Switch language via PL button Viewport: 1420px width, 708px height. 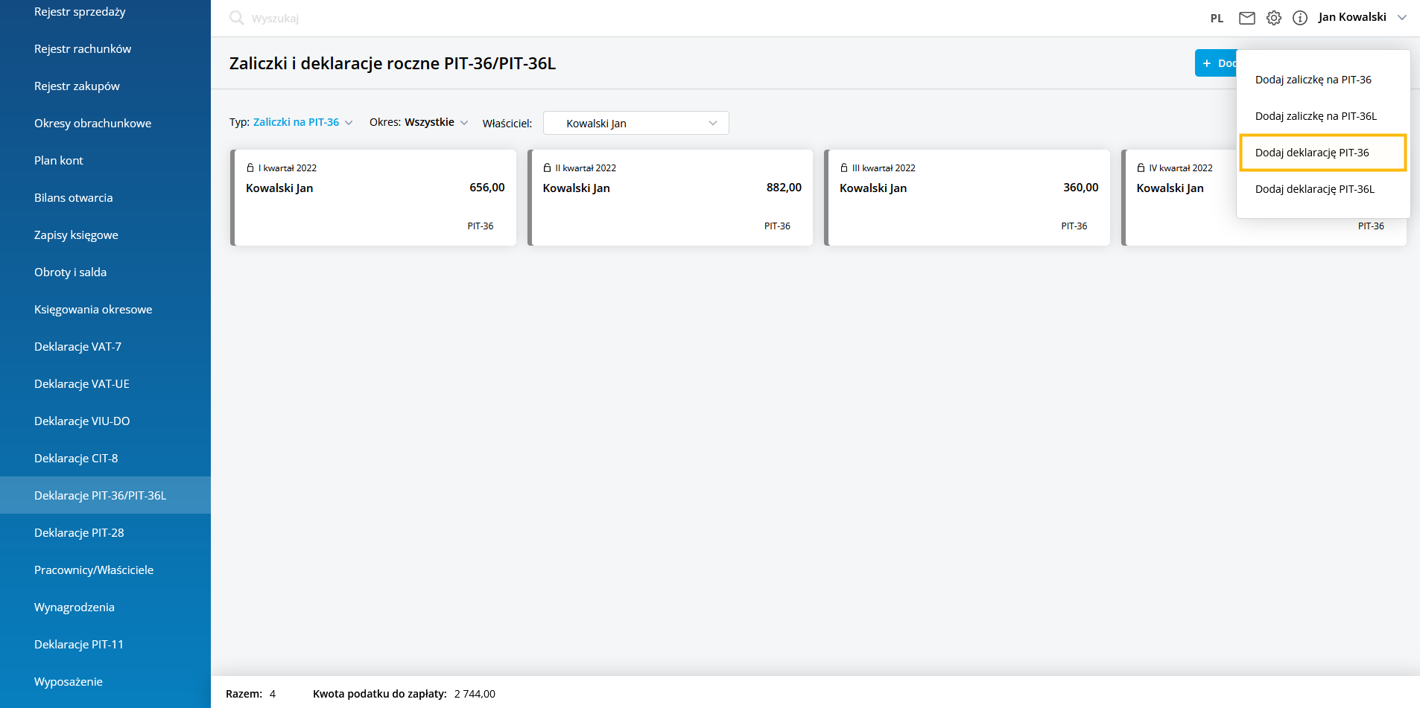coord(1217,19)
